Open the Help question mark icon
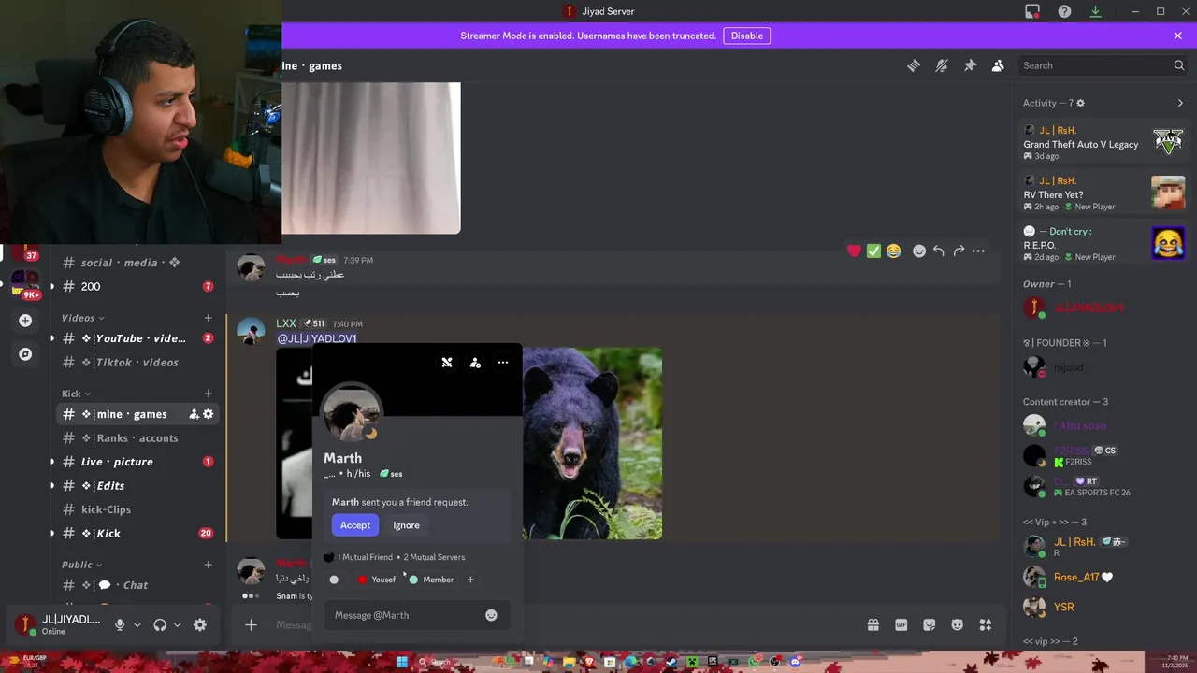1197x673 pixels. (1064, 11)
